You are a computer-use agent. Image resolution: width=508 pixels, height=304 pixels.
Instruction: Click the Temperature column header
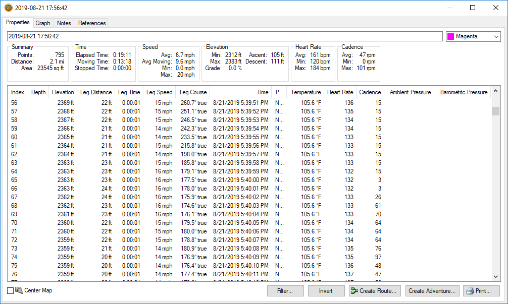coord(306,92)
